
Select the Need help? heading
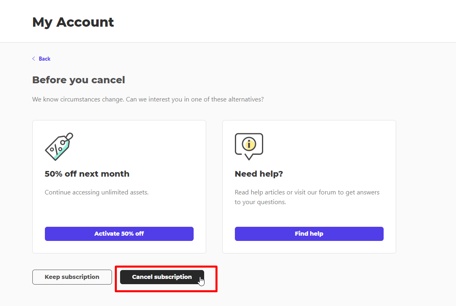pyautogui.click(x=259, y=174)
